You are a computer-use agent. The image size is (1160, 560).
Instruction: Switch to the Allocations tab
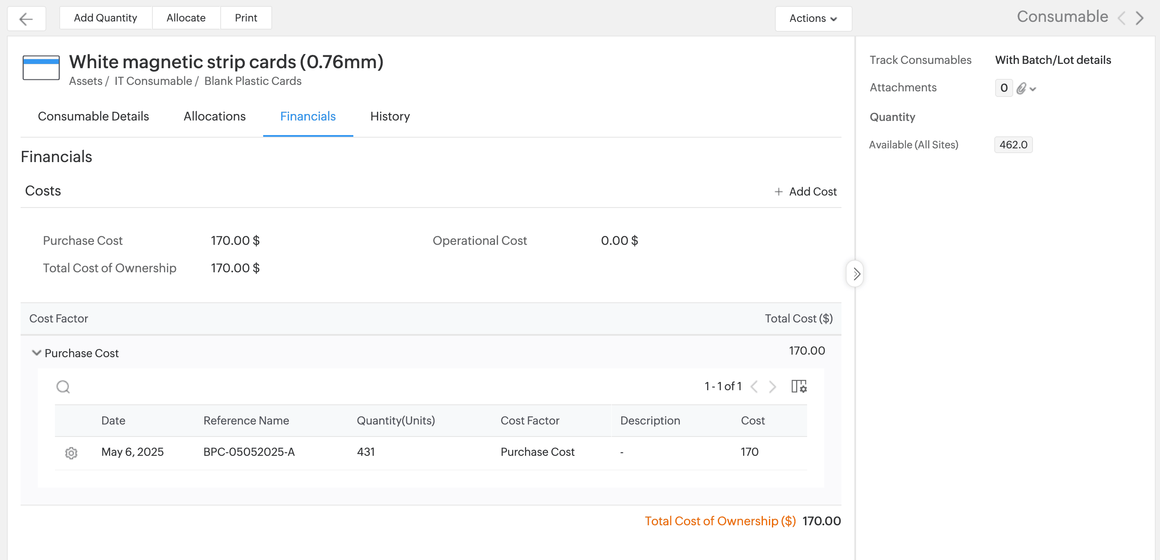pos(214,116)
